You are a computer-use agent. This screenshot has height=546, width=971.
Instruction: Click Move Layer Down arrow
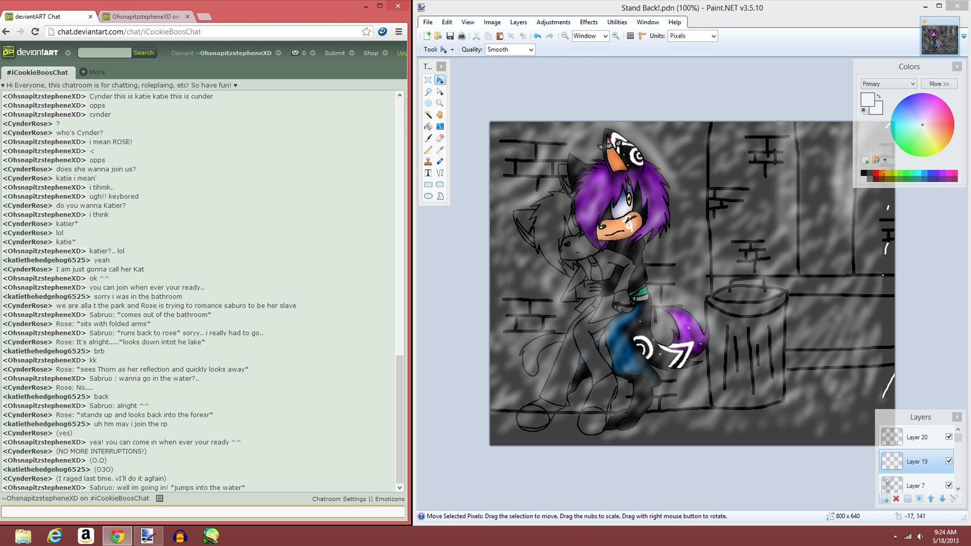(x=942, y=499)
